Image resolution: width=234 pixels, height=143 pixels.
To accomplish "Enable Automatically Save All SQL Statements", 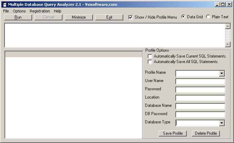I will pos(150,62).
